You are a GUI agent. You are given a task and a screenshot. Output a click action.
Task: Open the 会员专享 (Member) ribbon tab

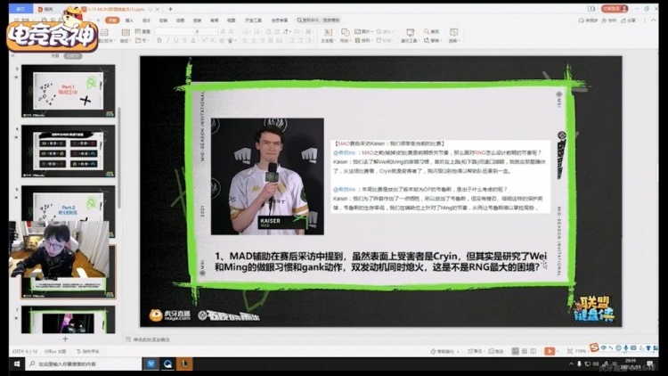280,20
